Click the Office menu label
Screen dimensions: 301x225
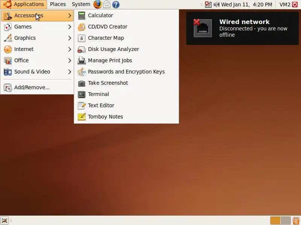click(21, 60)
